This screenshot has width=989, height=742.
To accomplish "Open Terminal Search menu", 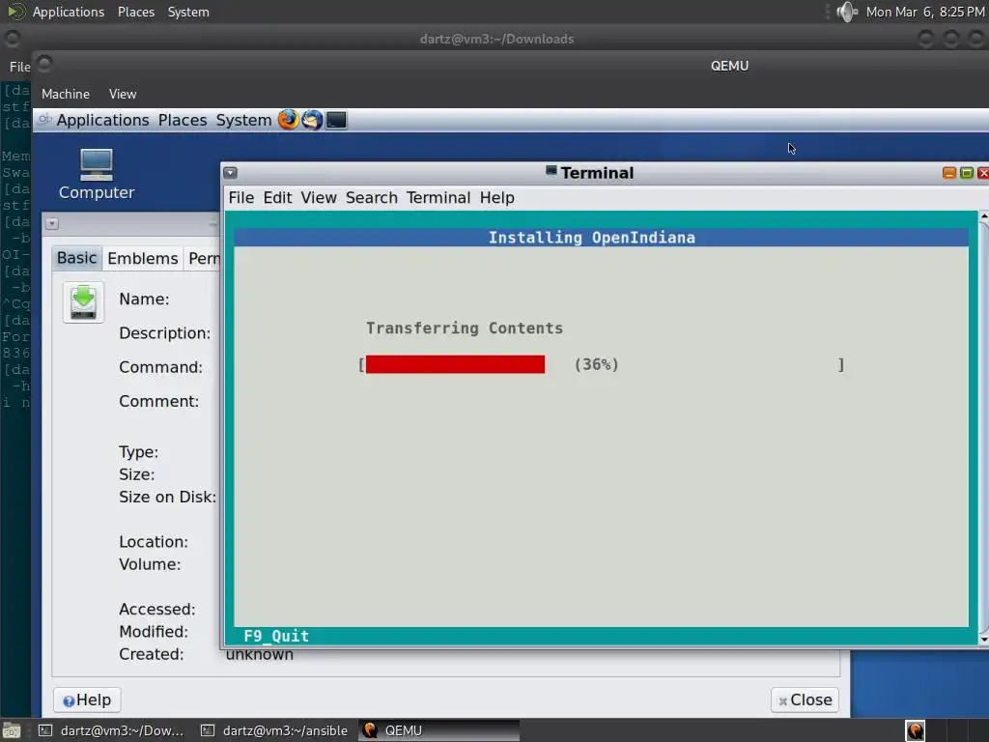I will point(372,197).
